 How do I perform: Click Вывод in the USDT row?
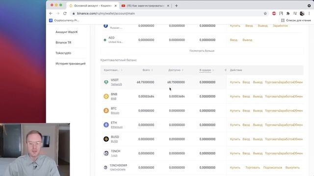coord(258,82)
